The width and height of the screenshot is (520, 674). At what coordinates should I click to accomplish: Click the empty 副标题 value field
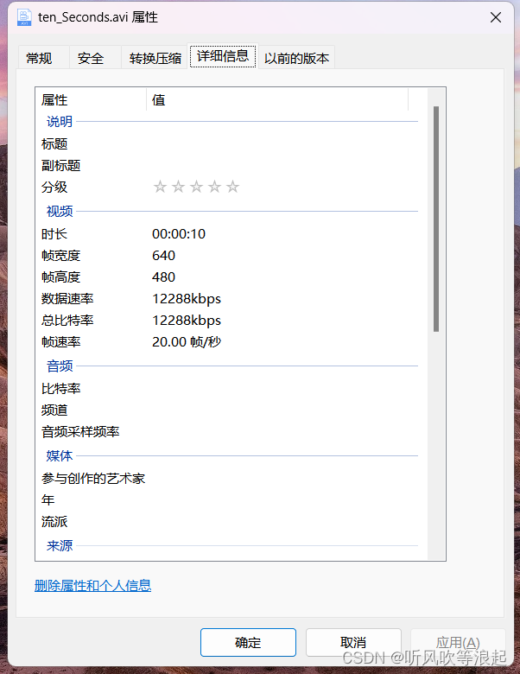tap(283, 166)
